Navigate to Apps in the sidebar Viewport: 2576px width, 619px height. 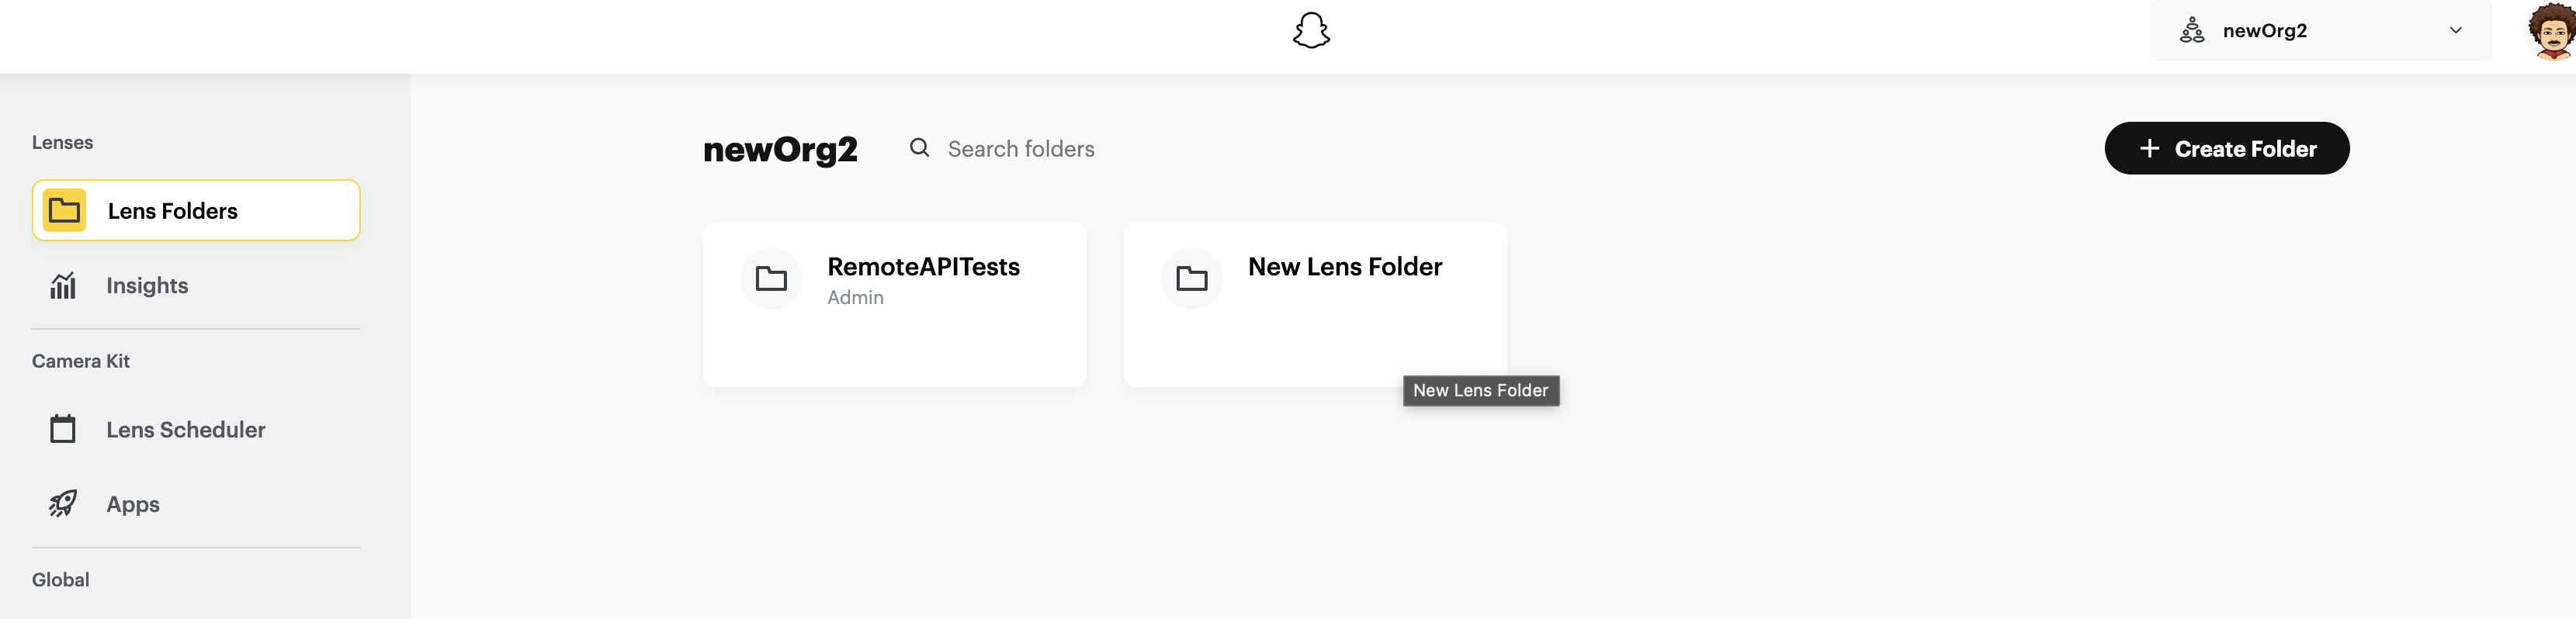[133, 504]
